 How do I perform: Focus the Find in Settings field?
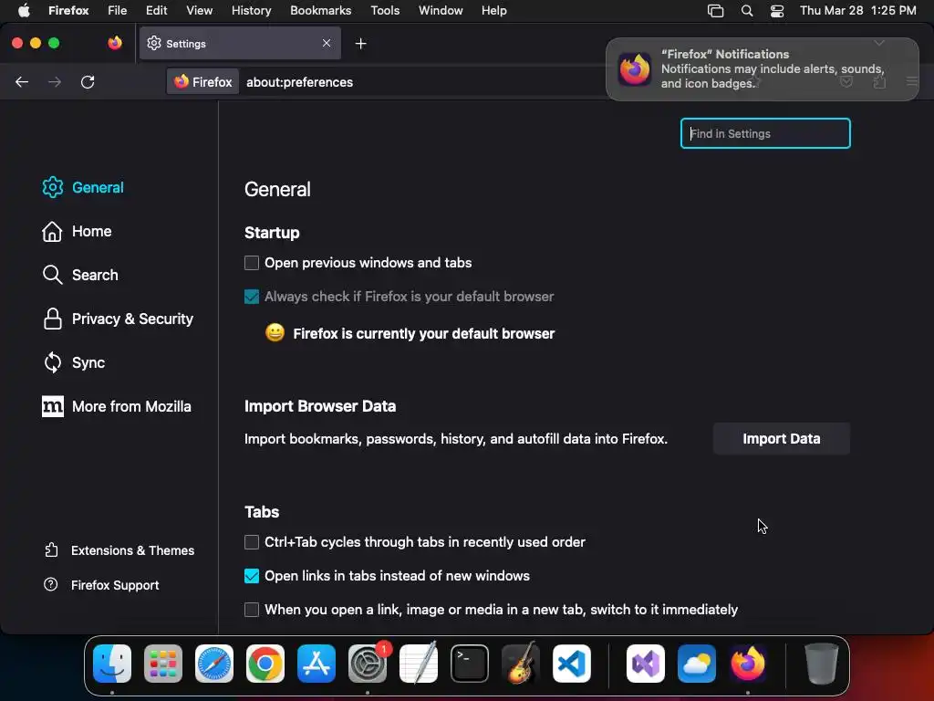click(x=765, y=133)
